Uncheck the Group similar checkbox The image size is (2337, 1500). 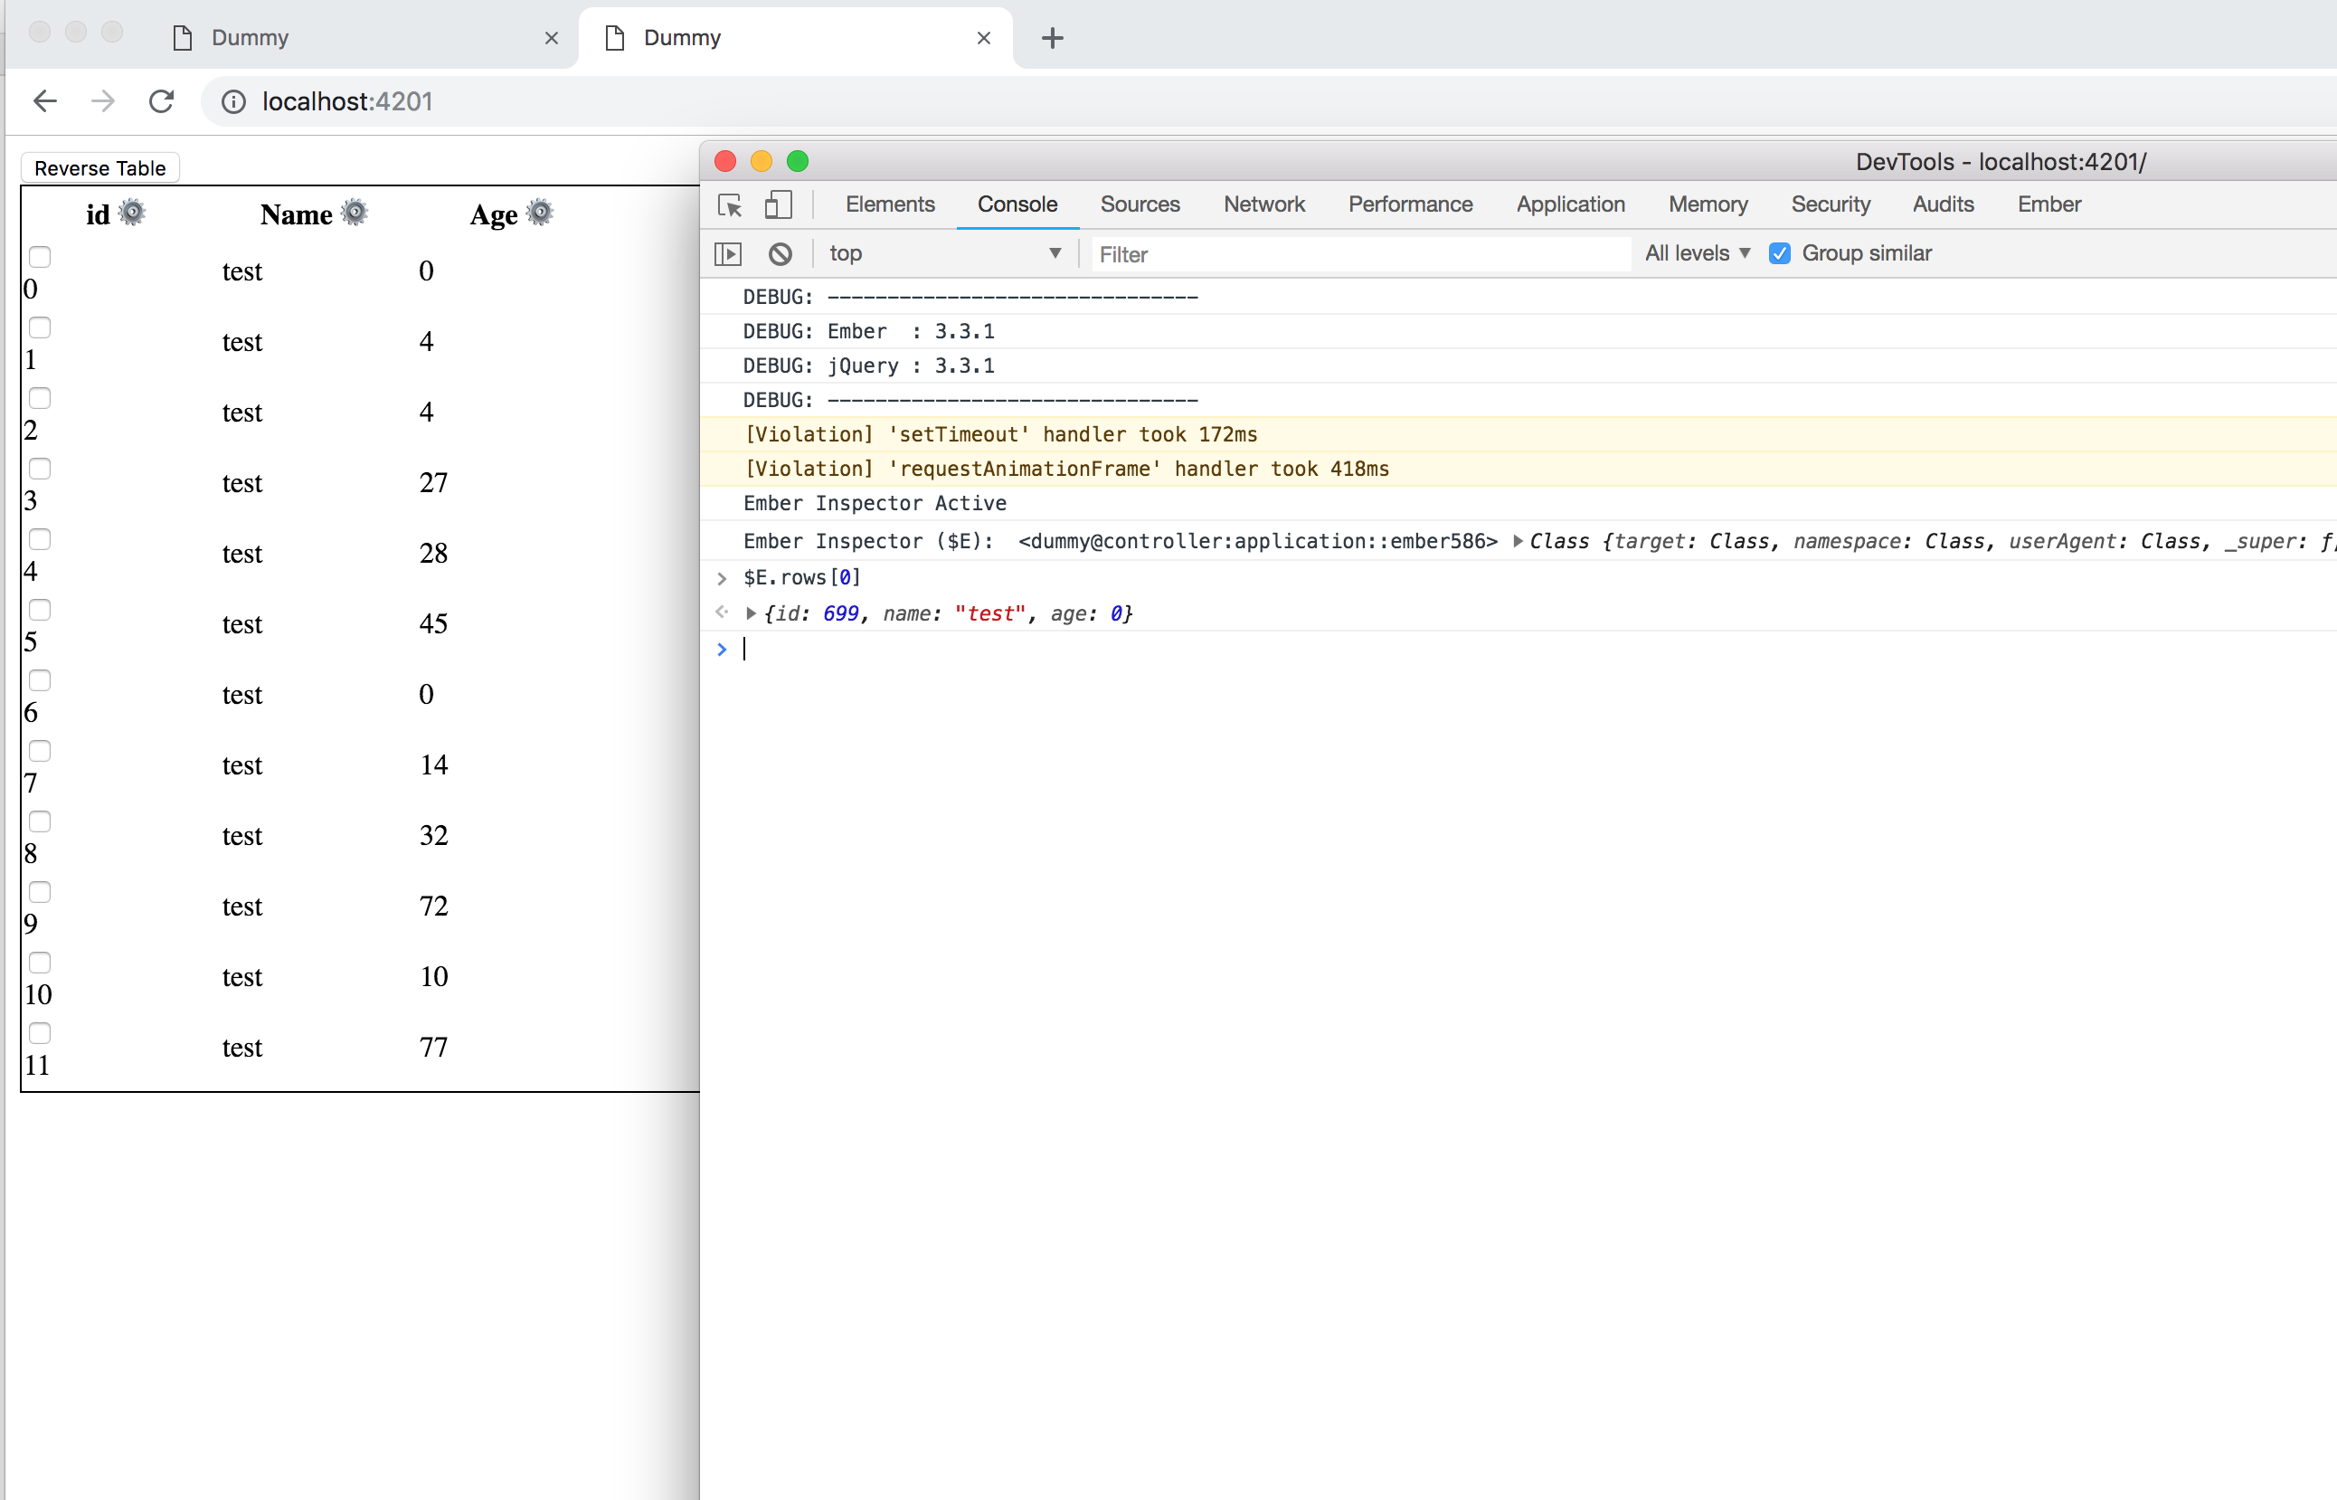1780,253
